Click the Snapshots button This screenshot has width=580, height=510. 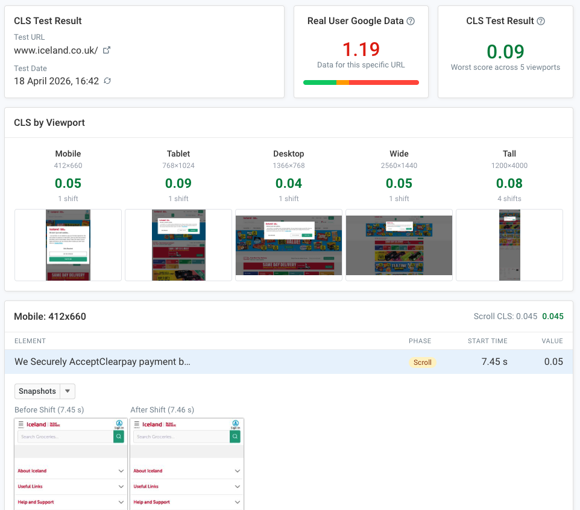pos(37,391)
